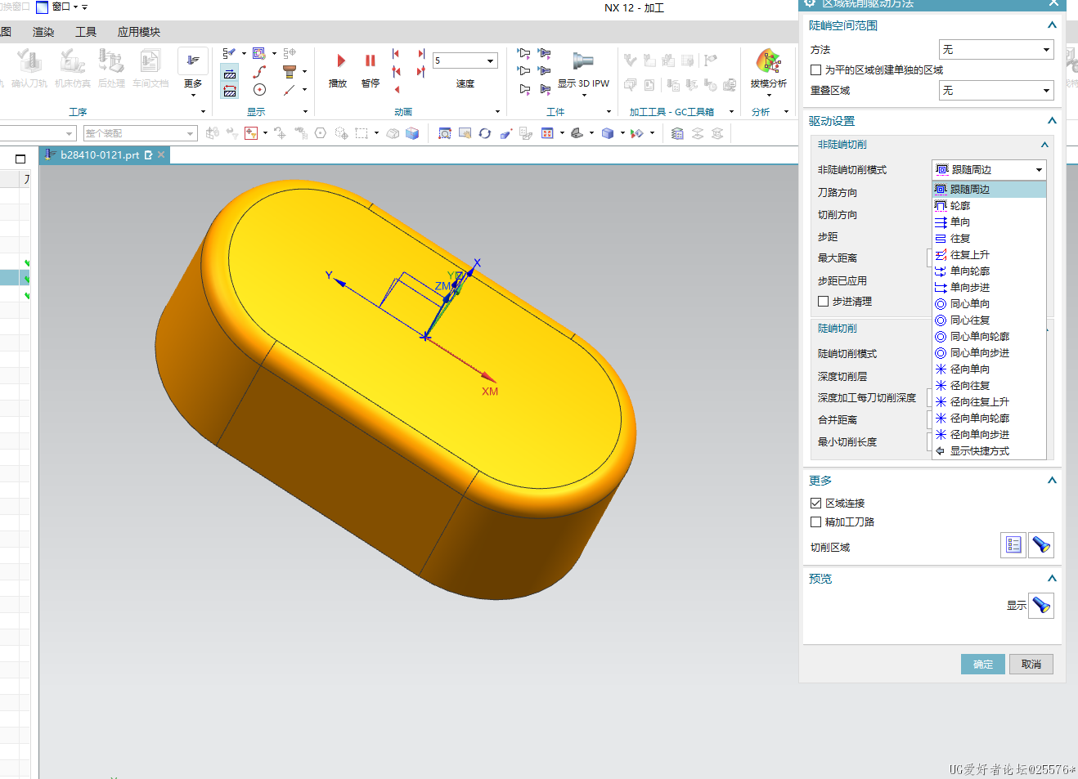Viewport: 1078px width, 779px height.
Task: Open the 工具 ribbon tab
Action: tap(86, 32)
